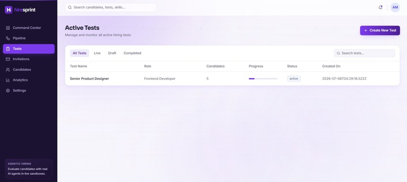407x182 pixels.
Task: Click the Status column header
Action: pos(292,66)
